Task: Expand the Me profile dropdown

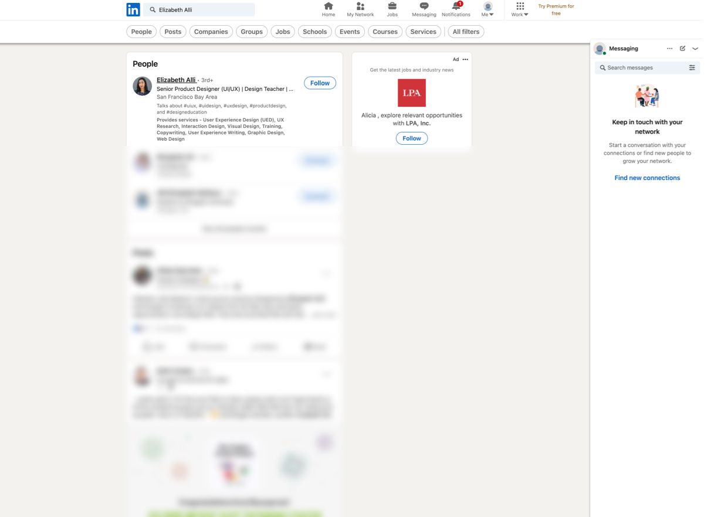Action: (488, 10)
